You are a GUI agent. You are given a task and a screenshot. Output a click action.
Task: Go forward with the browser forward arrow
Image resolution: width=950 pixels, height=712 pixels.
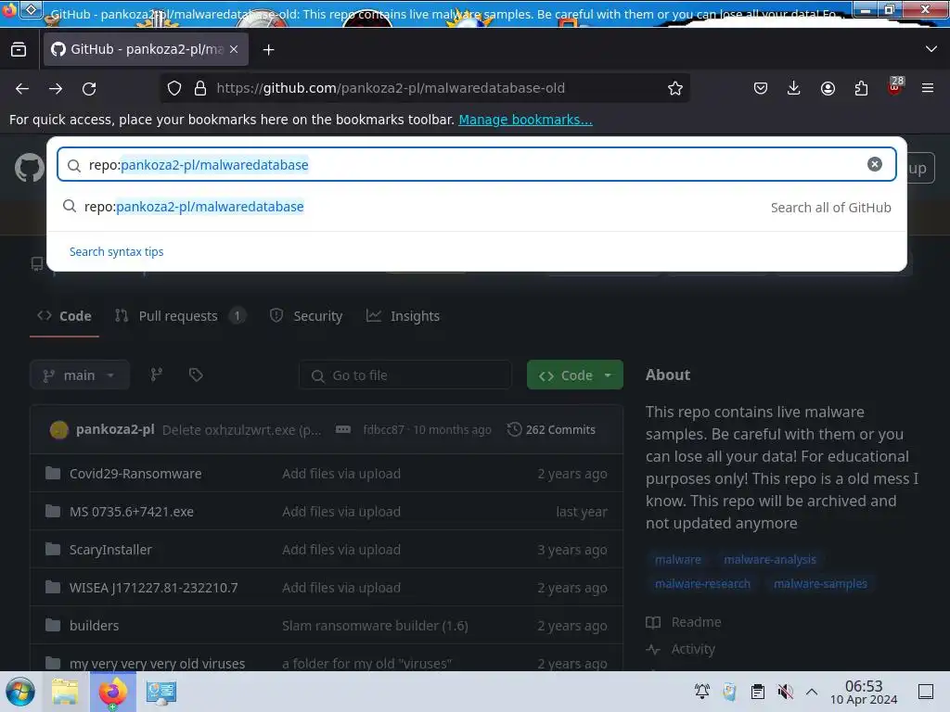point(56,88)
